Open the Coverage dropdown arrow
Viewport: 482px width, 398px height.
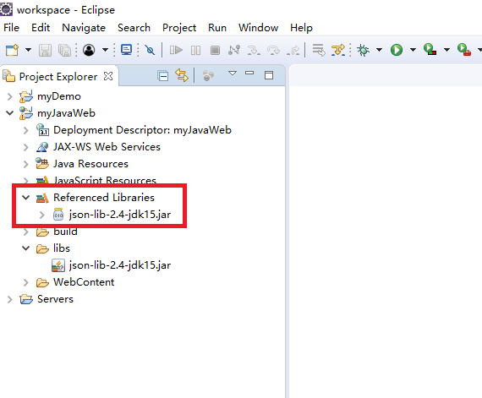tap(447, 50)
